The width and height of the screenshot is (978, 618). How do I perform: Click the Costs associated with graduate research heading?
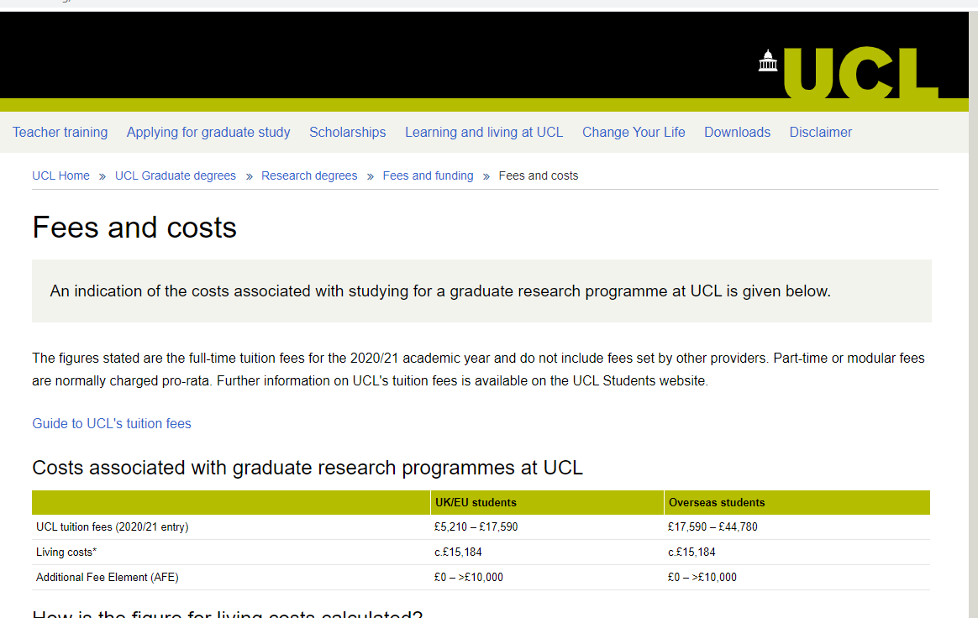click(x=308, y=468)
